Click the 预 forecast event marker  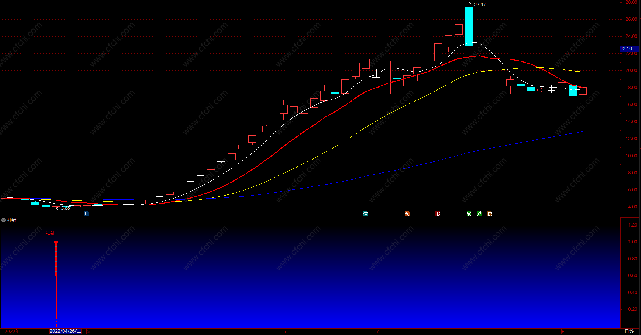407,214
